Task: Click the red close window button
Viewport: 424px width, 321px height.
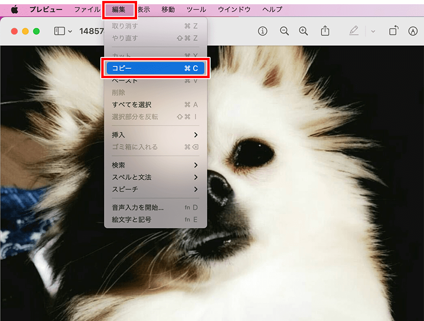Action: 14,32
